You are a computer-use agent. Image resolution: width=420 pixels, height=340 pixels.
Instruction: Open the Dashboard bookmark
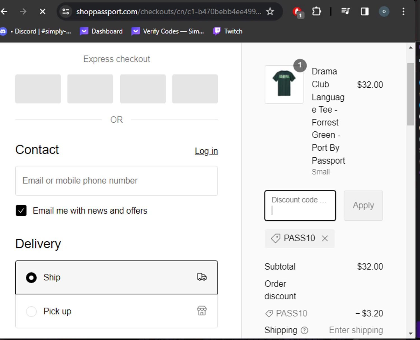[x=101, y=31]
